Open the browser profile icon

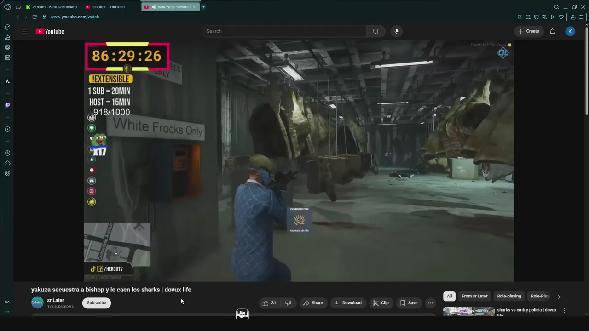point(573,17)
